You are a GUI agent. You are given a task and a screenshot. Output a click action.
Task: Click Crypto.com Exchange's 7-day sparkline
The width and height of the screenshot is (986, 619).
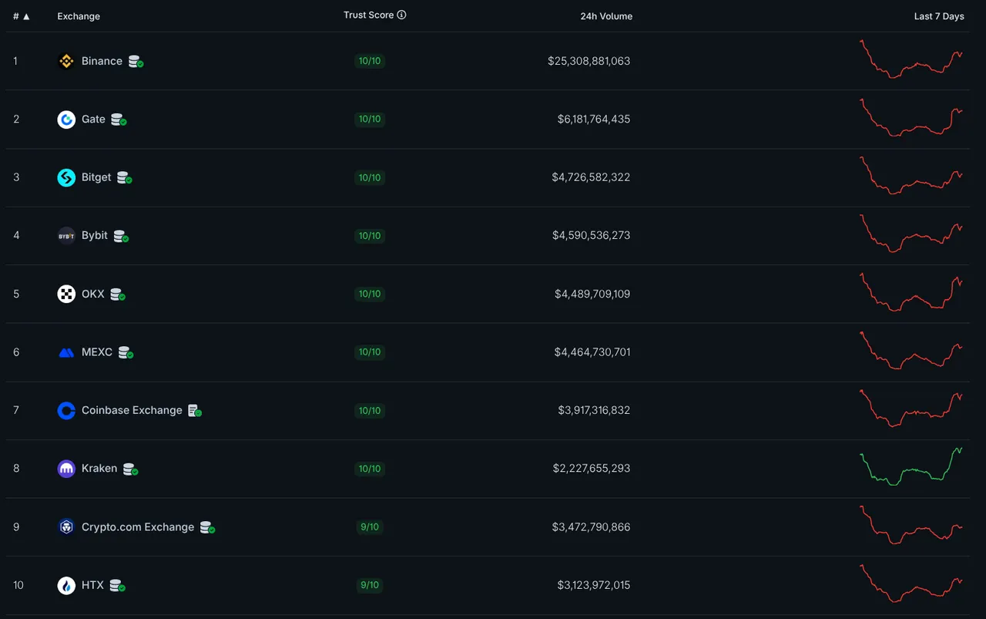pyautogui.click(x=911, y=525)
